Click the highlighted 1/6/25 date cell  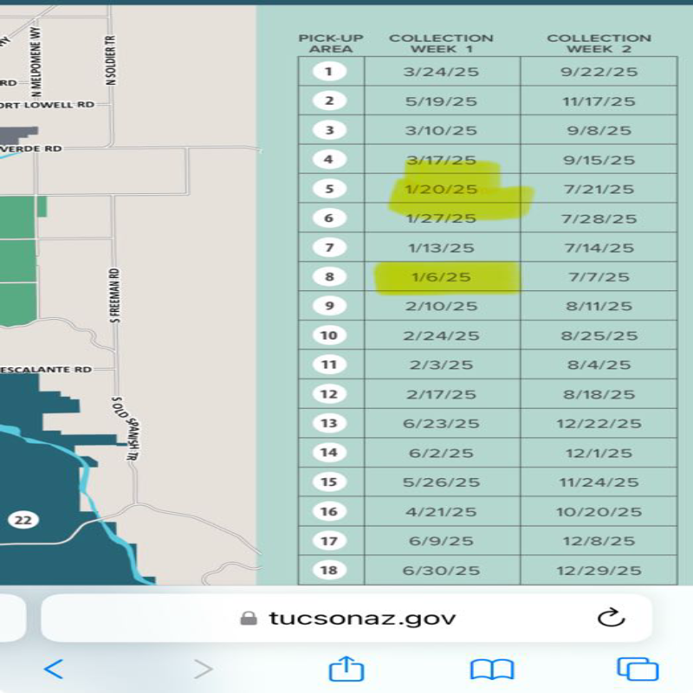(x=441, y=277)
